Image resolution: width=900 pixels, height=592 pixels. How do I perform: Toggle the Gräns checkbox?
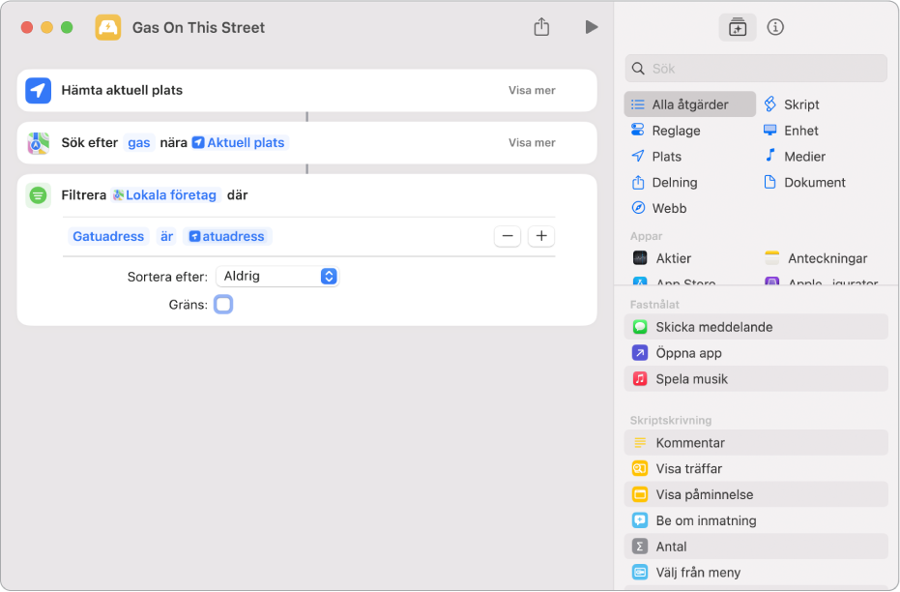[x=223, y=305]
